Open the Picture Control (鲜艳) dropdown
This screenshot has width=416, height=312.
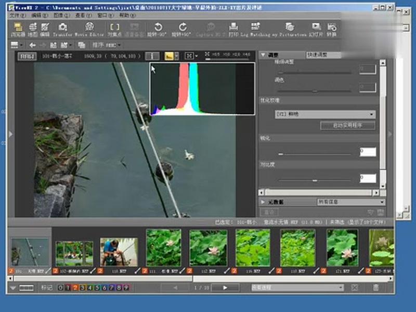pos(325,114)
